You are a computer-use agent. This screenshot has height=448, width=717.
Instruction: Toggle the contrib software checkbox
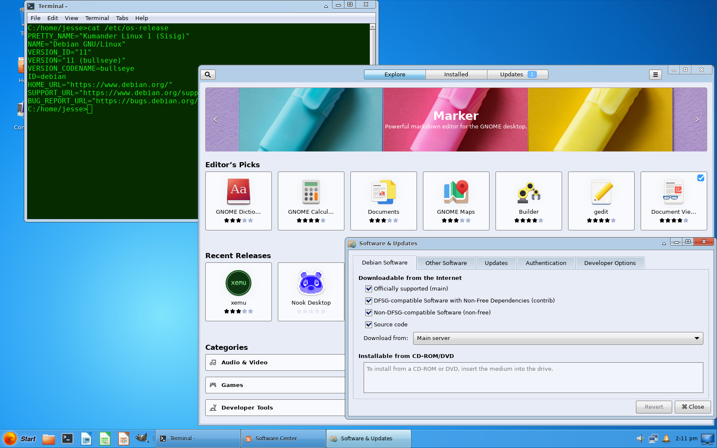click(x=369, y=301)
